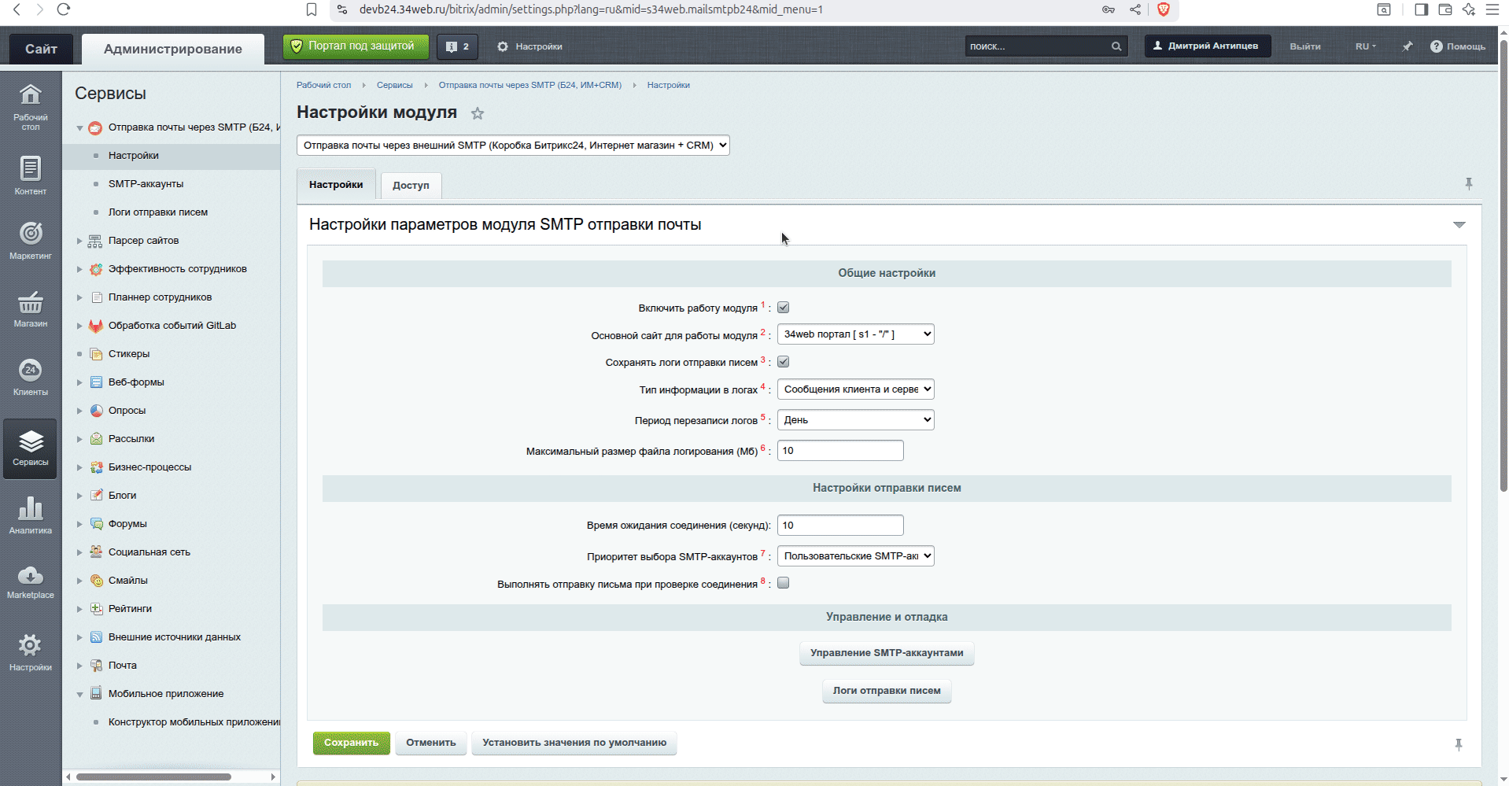Open the Рабочий стол sidebar section
The width and height of the screenshot is (1509, 786).
click(x=30, y=106)
